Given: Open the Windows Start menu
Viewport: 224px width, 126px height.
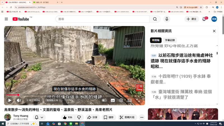Looking at the screenshot, I should [3, 124].
